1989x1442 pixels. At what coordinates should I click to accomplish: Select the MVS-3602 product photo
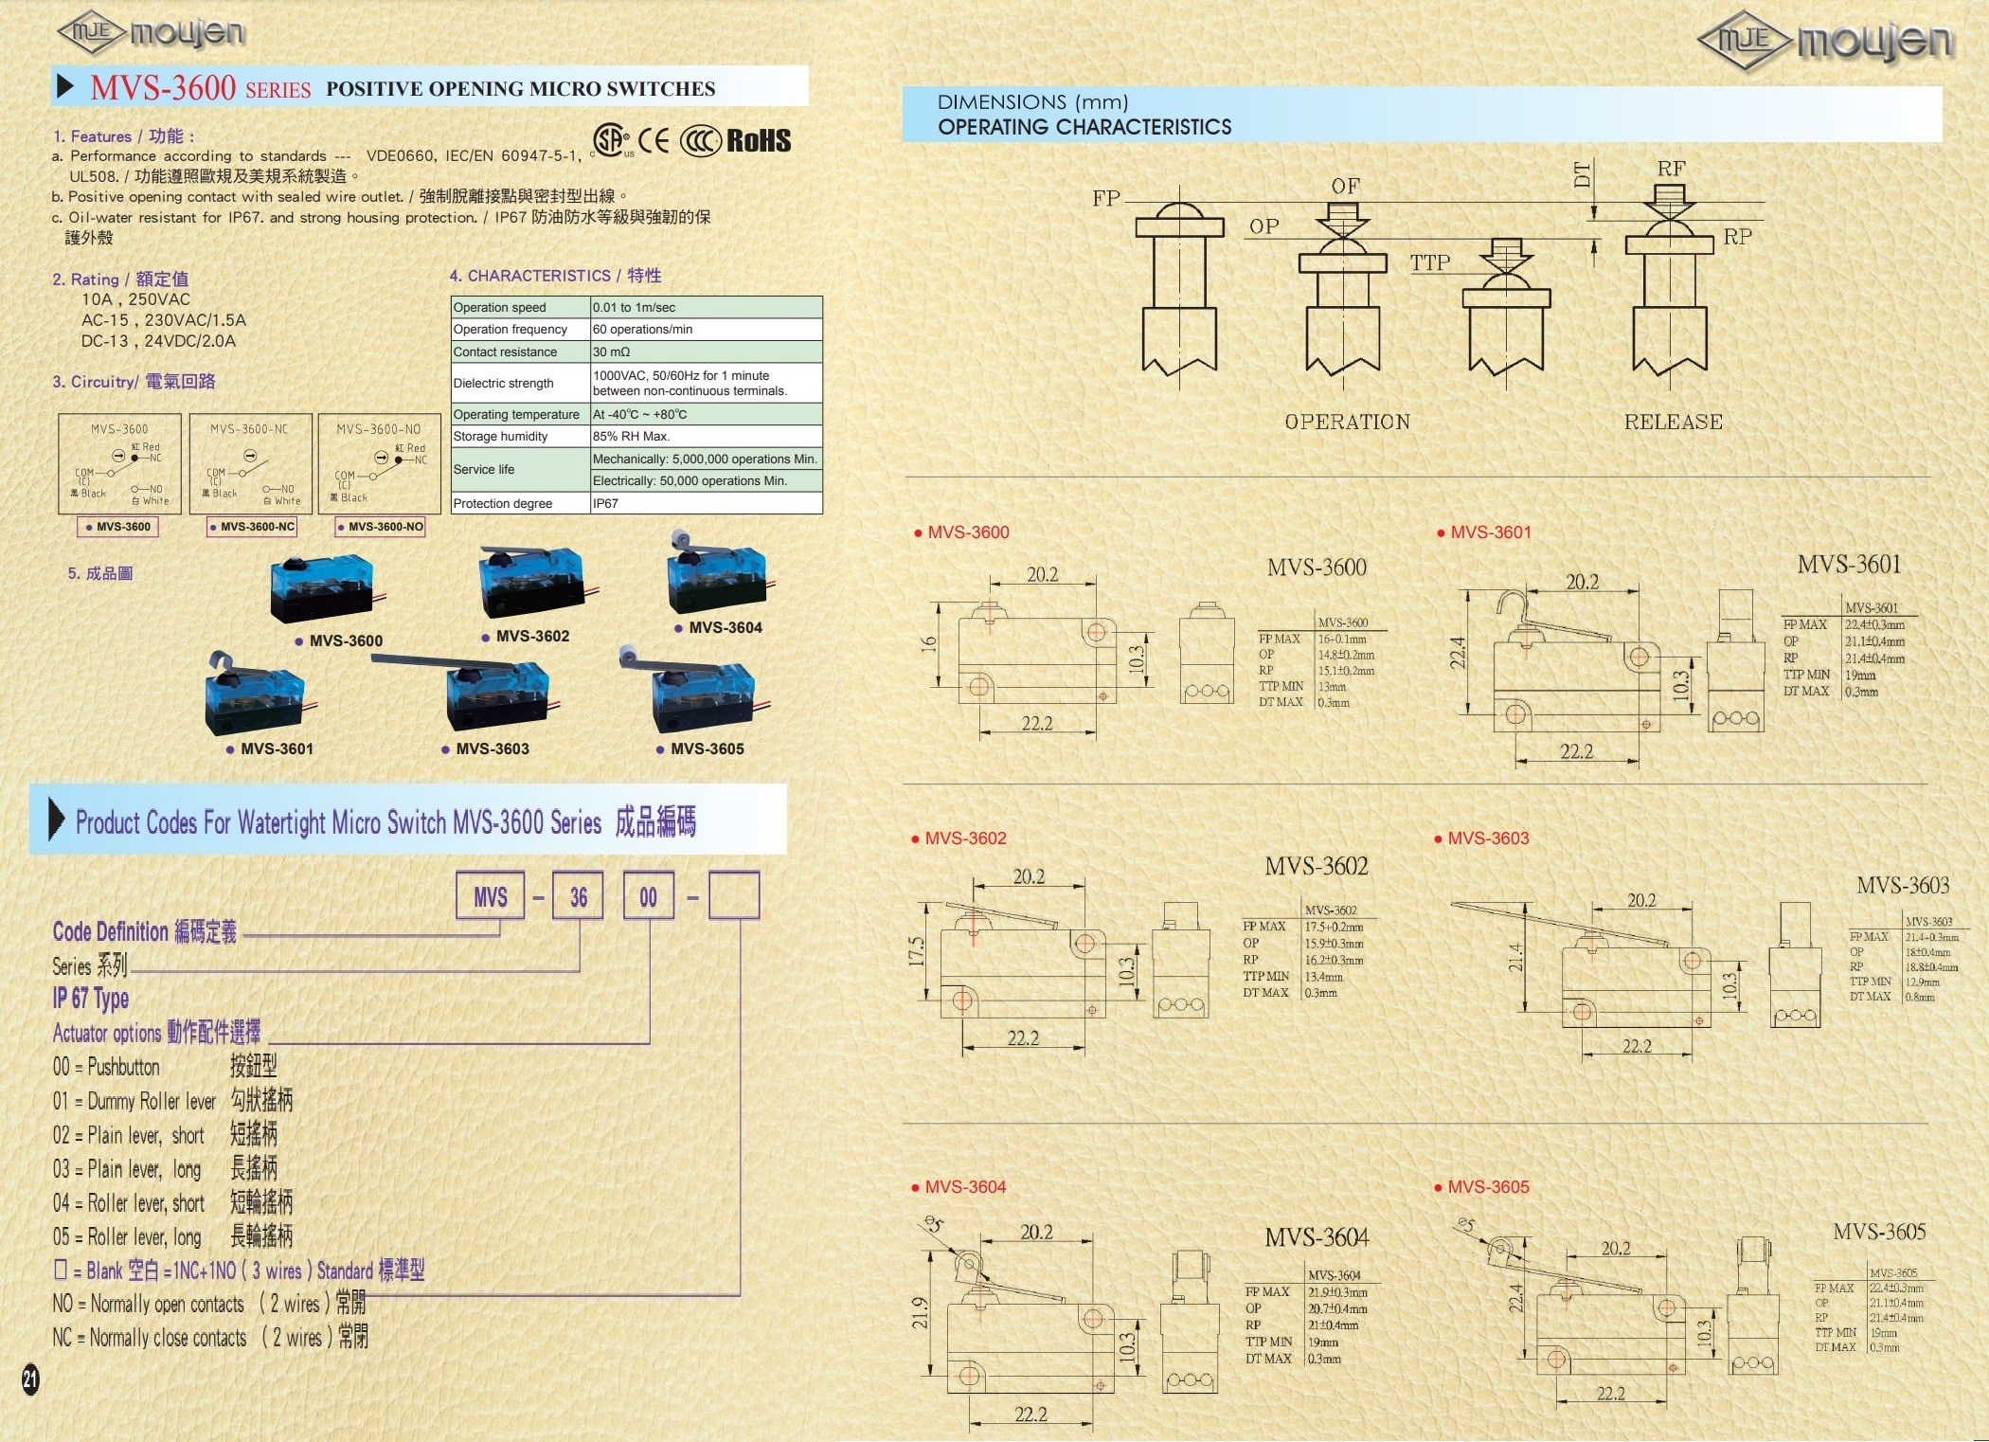(537, 584)
